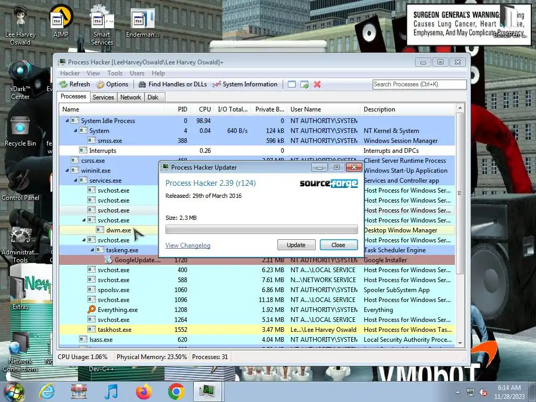Click CPU Usage in the status bar
536x402 pixels.
(x=82, y=357)
